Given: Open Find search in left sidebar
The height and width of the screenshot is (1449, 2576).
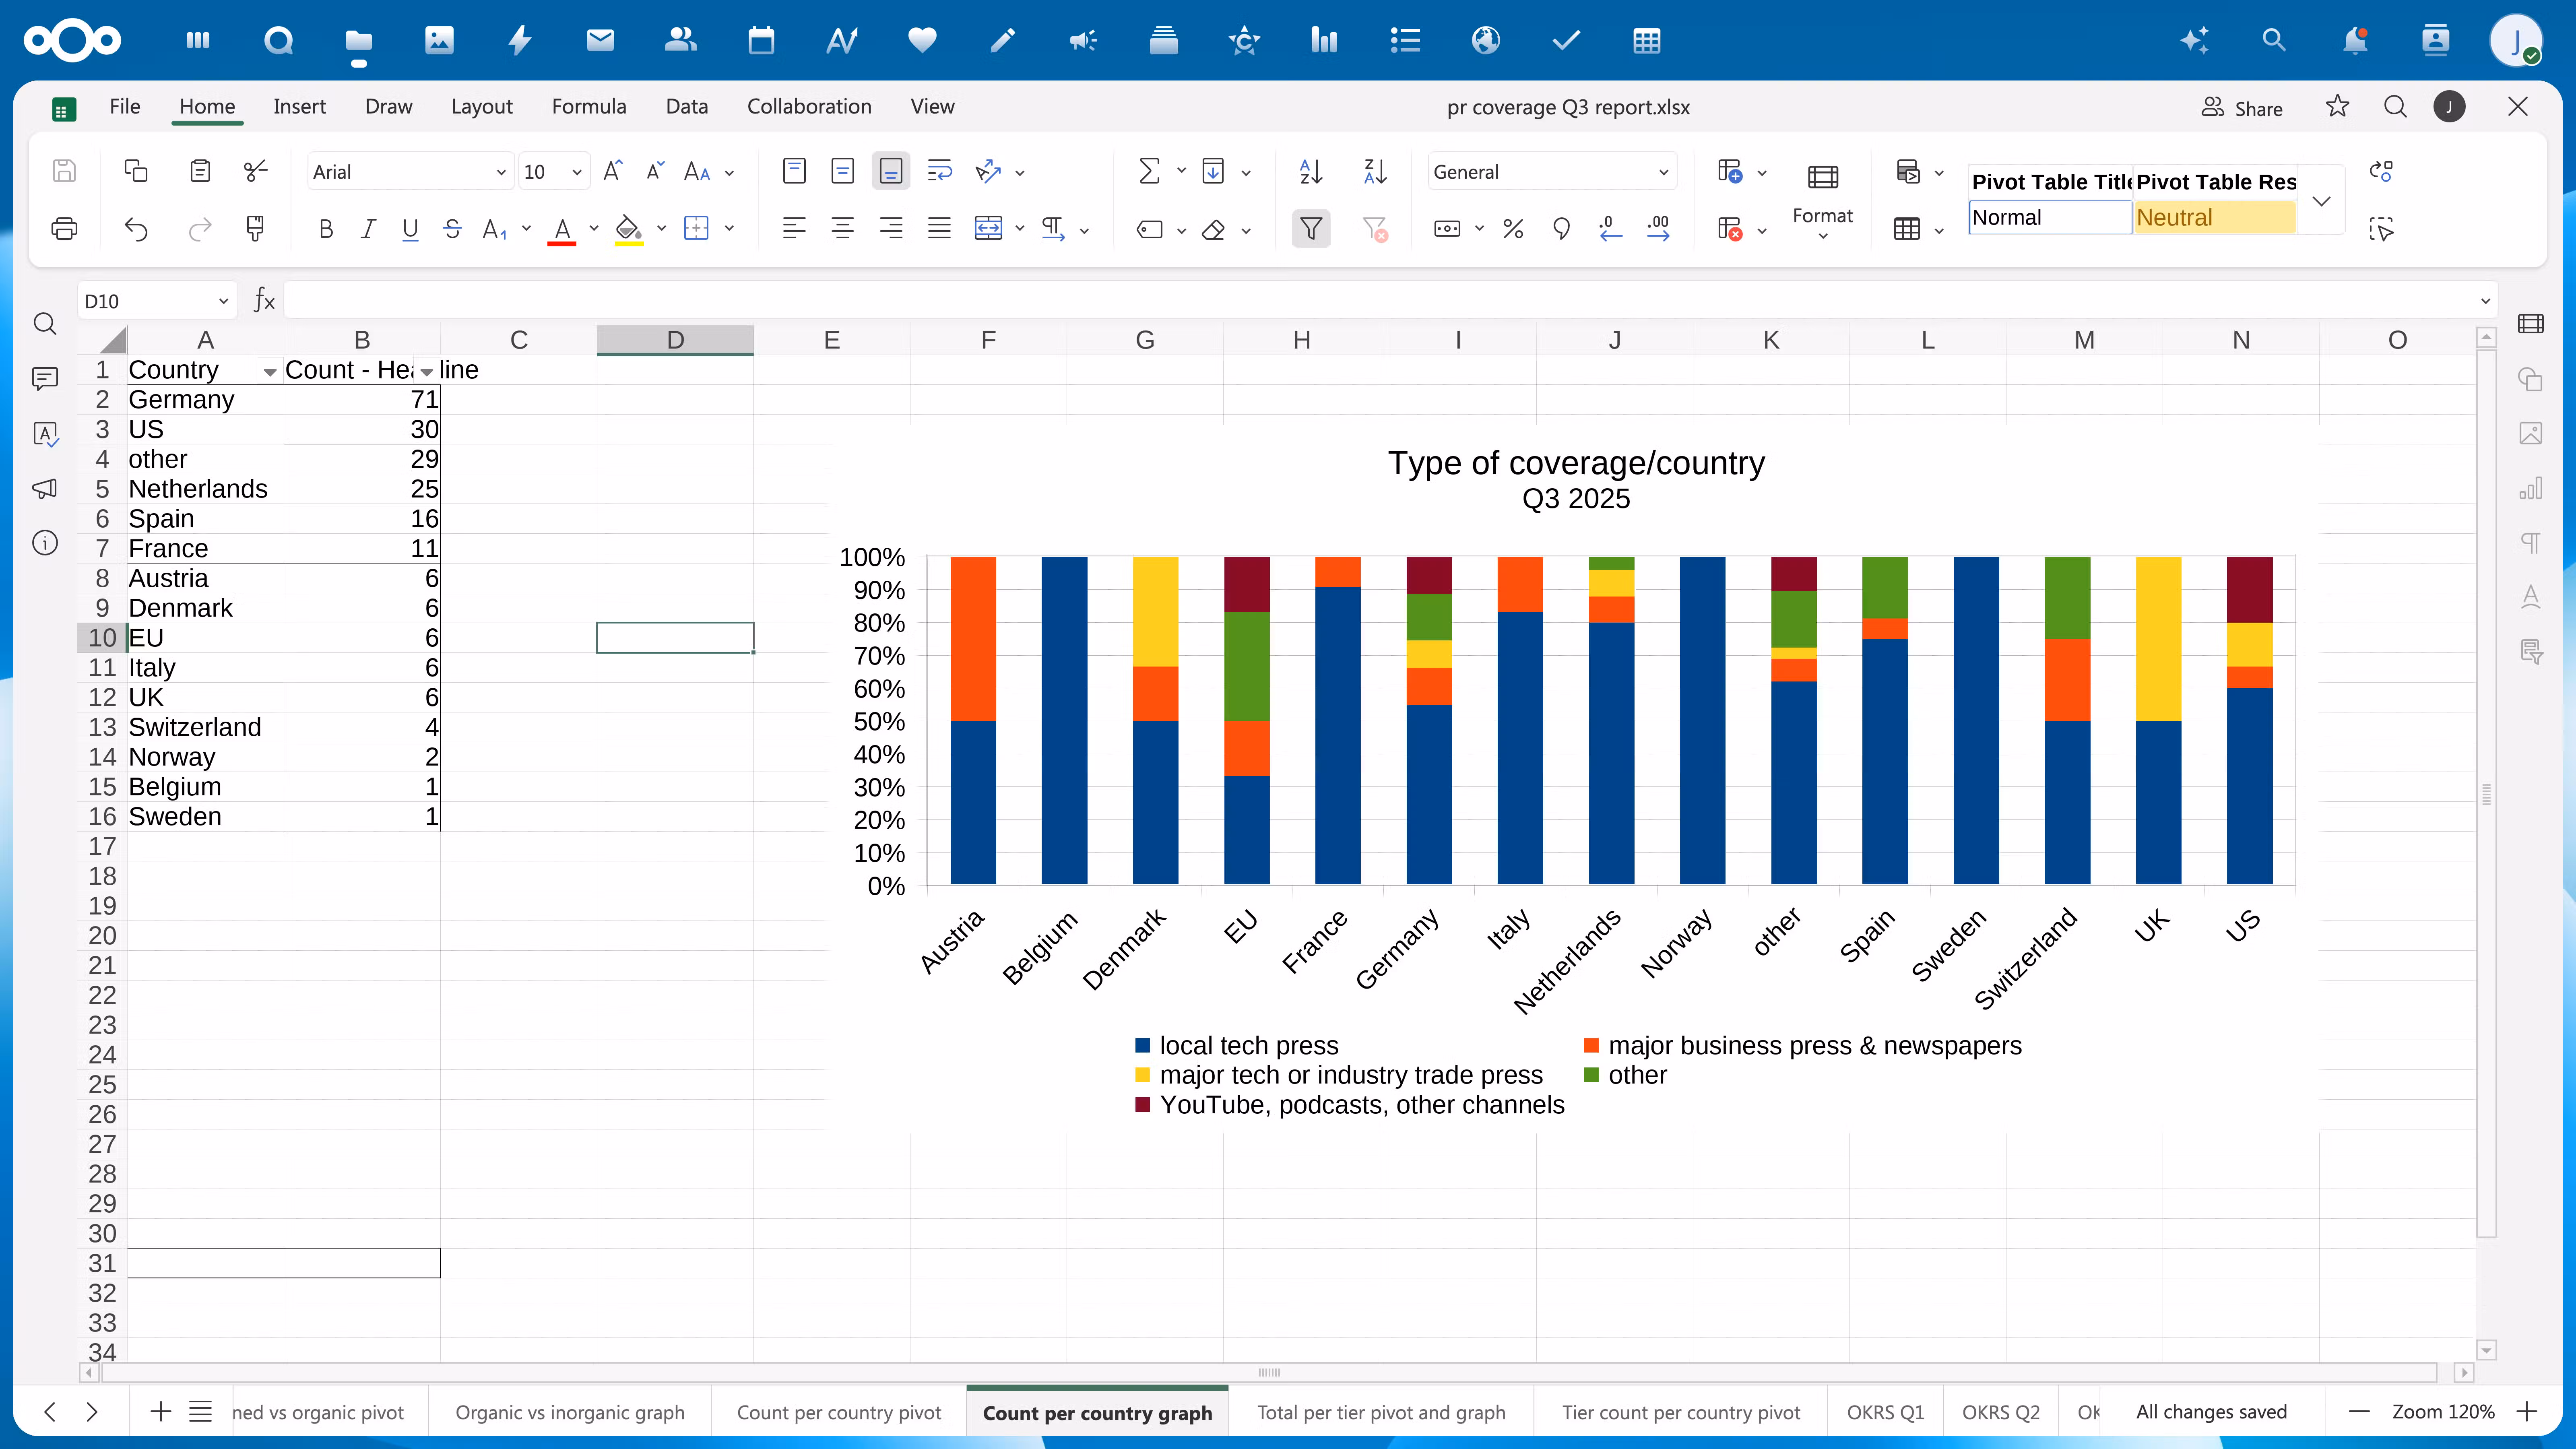Looking at the screenshot, I should coord(45,324).
